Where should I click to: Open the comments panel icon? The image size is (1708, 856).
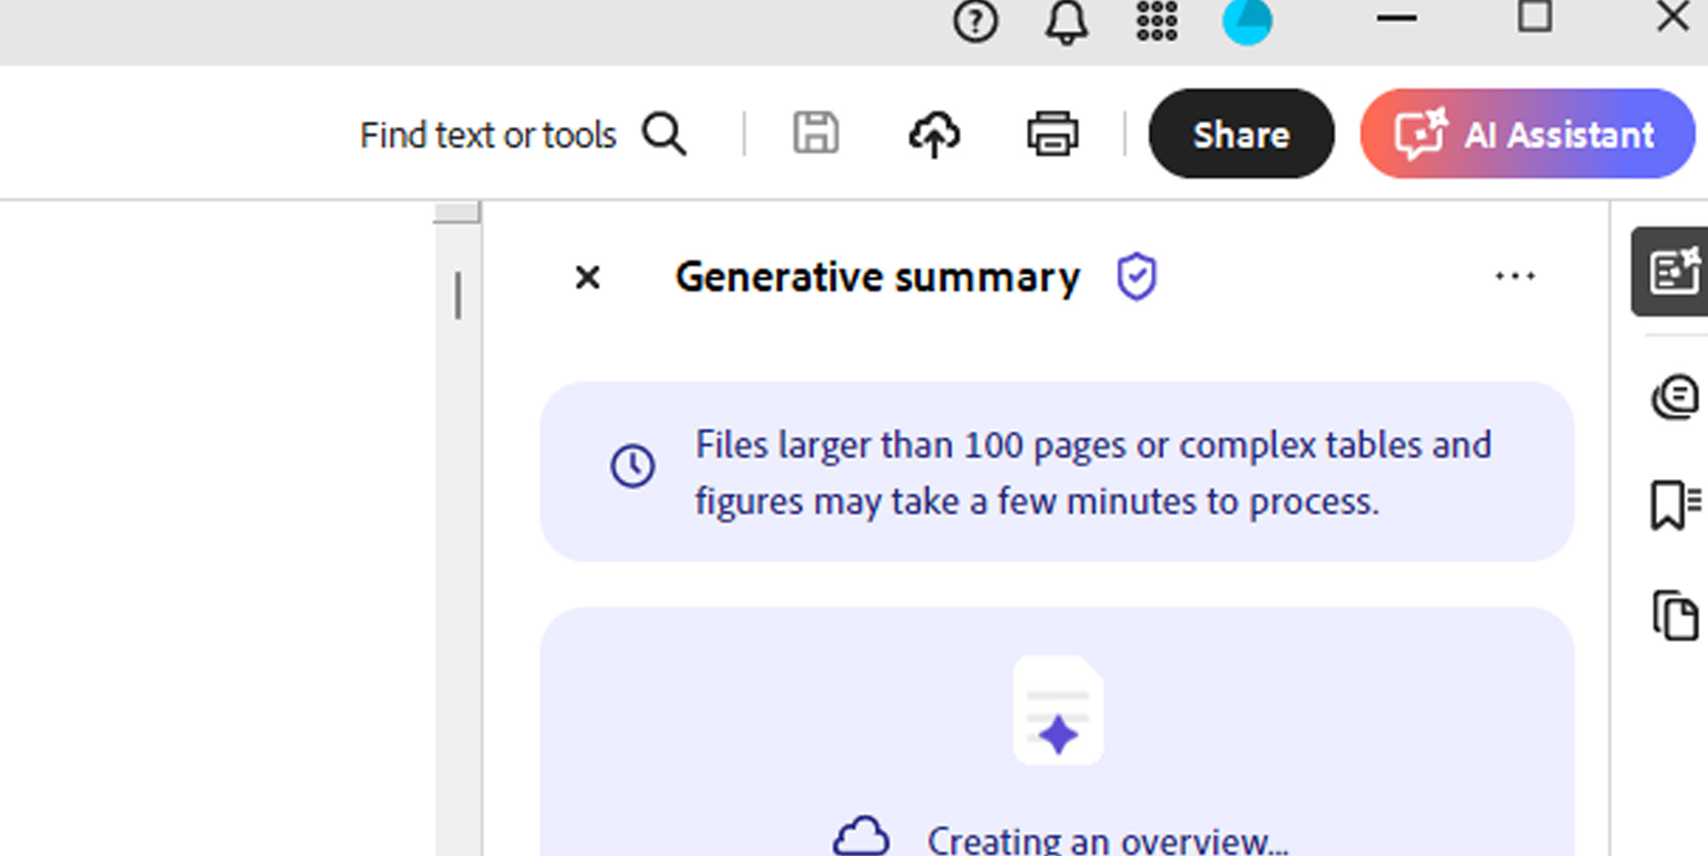(1675, 397)
